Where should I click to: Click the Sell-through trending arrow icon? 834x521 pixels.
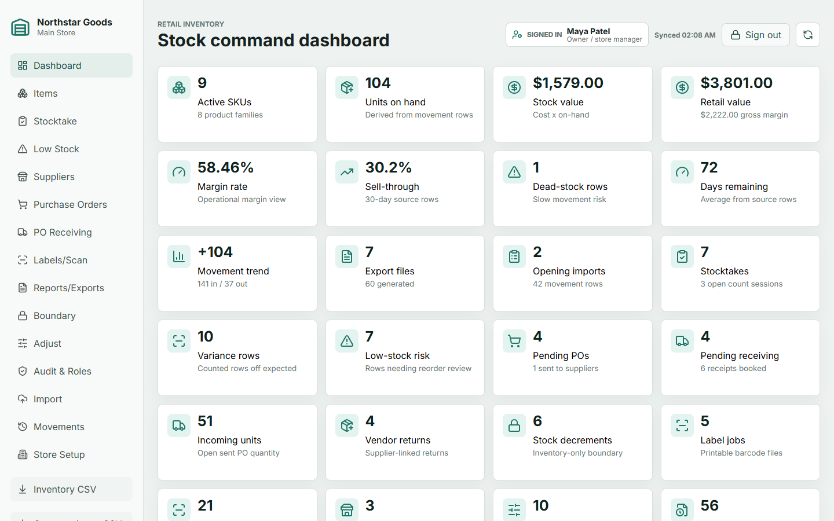coord(347,172)
